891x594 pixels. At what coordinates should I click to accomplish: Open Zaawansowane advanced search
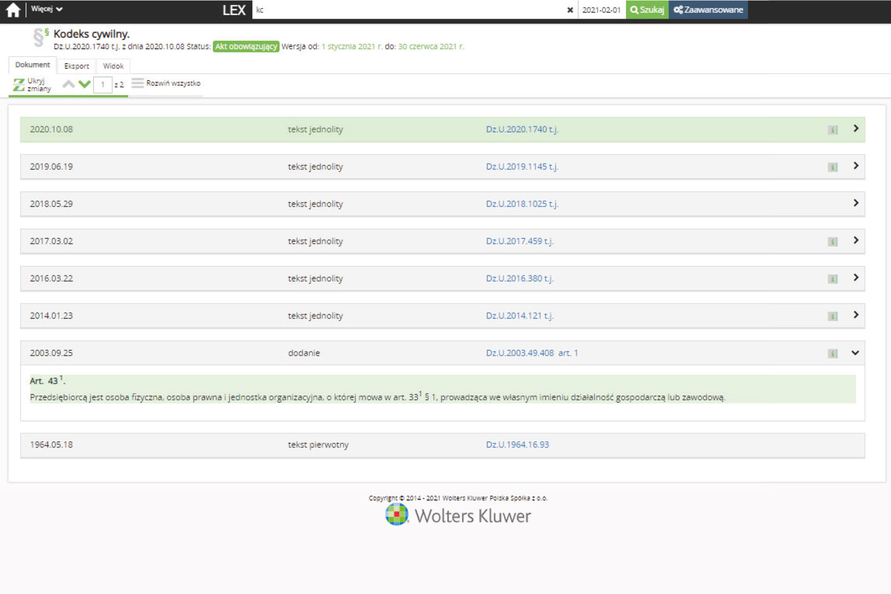708,10
